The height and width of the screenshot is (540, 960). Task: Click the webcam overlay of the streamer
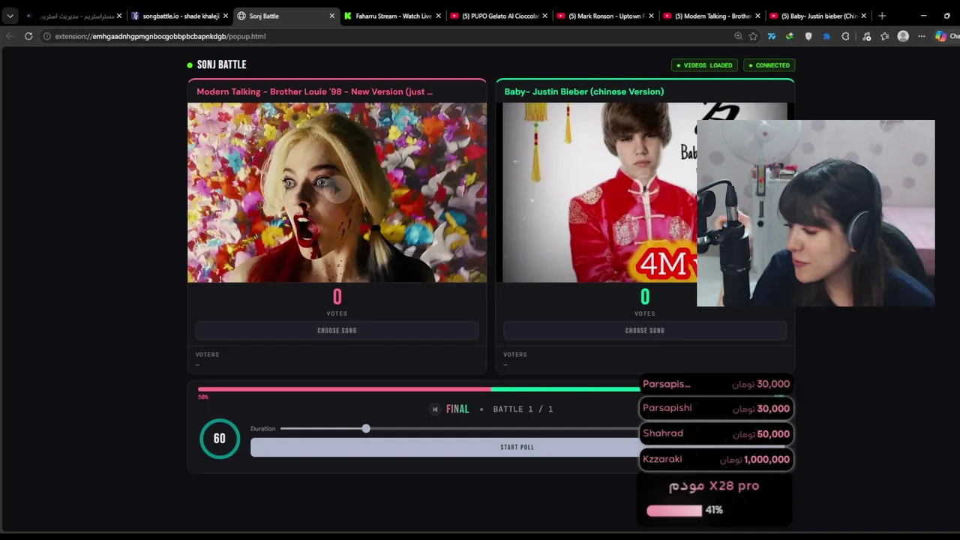pos(816,213)
